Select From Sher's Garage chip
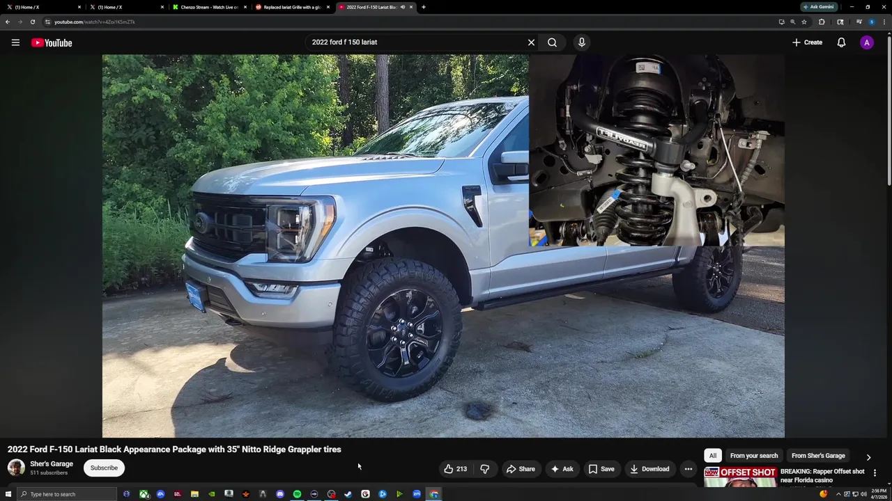 pyautogui.click(x=818, y=456)
